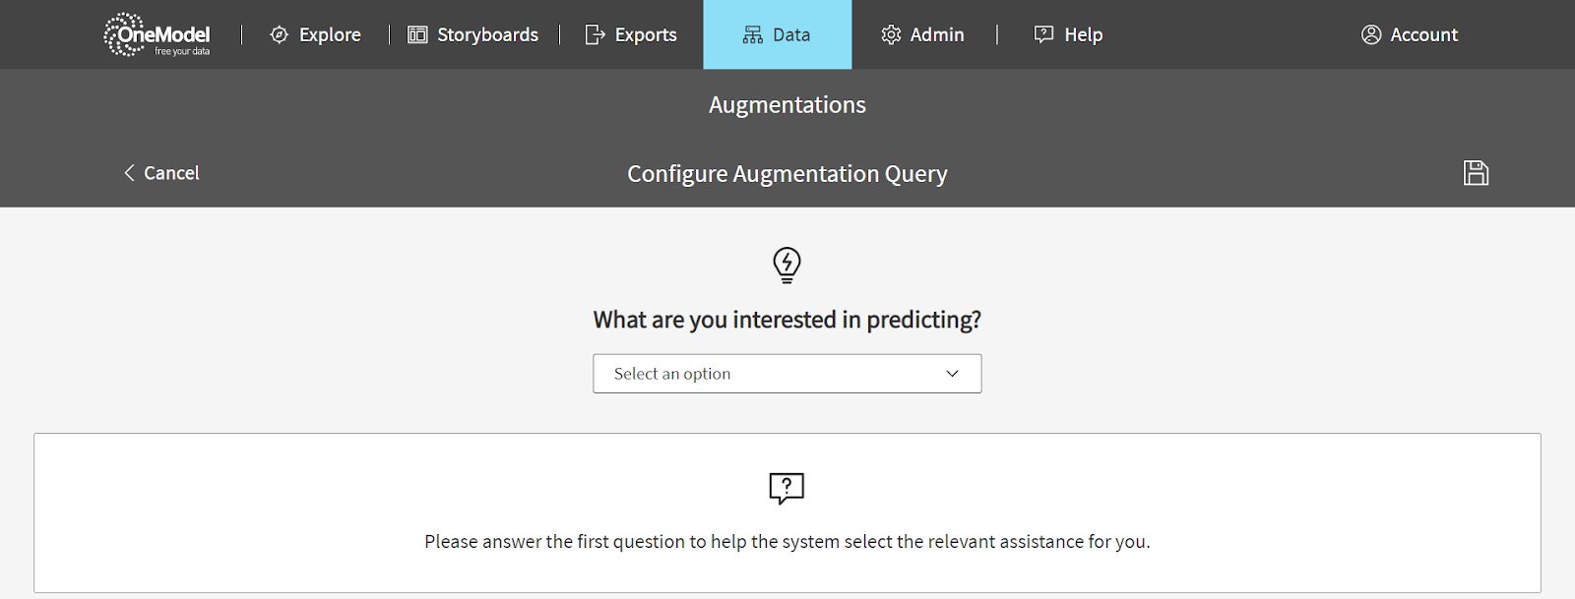
Task: Click the Exports arrow icon
Action: pos(595,34)
